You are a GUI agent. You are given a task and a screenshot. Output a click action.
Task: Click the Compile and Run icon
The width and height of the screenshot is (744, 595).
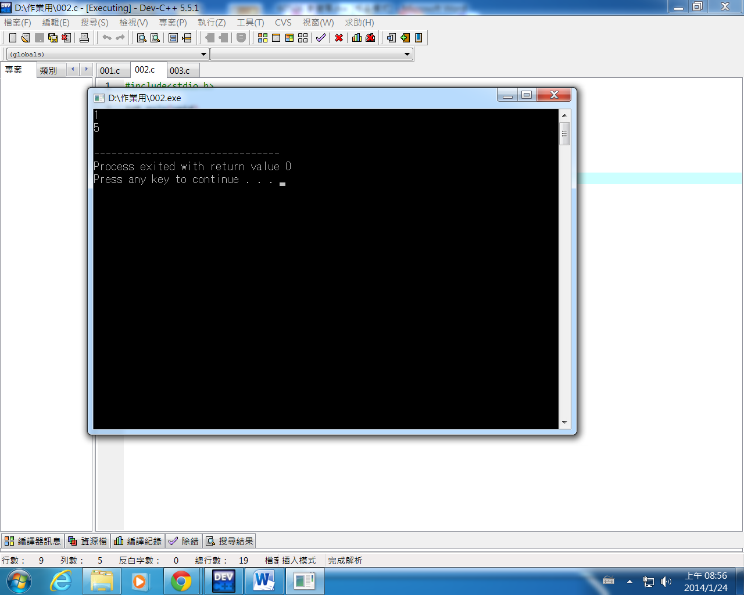(x=289, y=38)
